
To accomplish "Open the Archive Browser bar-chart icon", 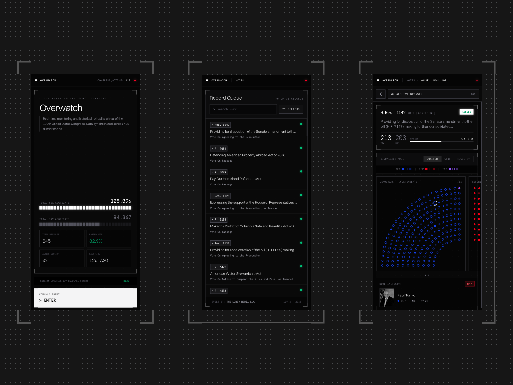I will click(x=392, y=94).
